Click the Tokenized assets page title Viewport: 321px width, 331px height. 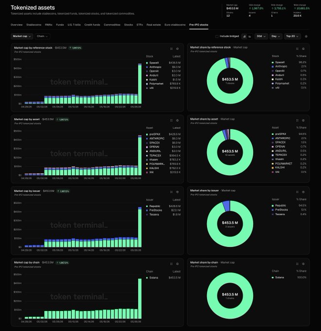point(33,8)
